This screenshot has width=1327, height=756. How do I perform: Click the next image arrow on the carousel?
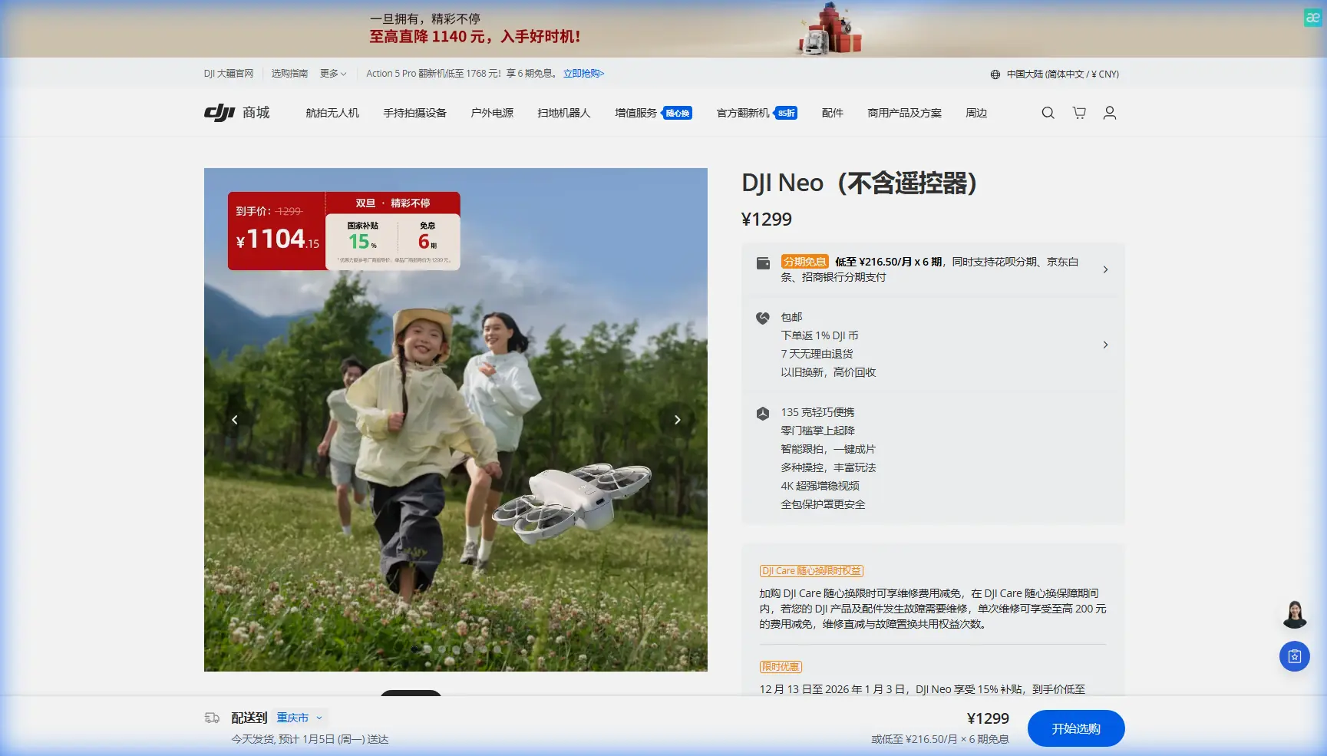coord(677,419)
